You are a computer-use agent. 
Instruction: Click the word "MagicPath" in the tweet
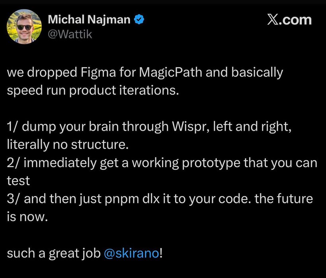169,73
